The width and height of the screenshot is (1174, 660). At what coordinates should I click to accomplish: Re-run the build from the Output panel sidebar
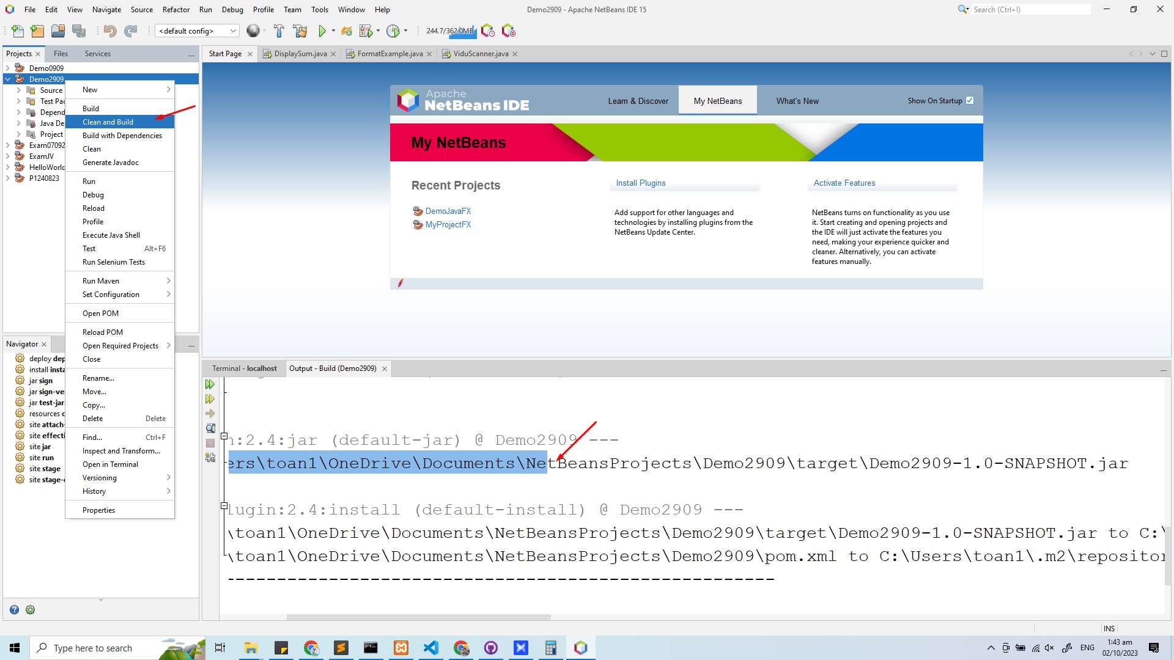(210, 384)
